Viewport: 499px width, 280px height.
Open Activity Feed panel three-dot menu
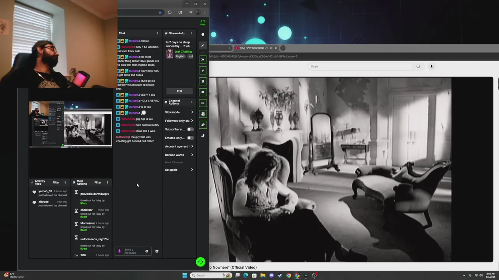65,182
